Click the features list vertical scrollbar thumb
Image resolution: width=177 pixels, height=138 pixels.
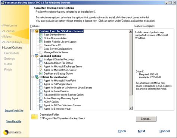pyautogui.click(x=131, y=64)
